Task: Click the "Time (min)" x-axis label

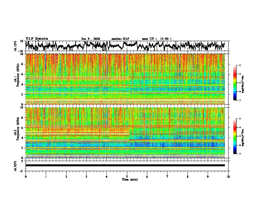Action: [130, 180]
